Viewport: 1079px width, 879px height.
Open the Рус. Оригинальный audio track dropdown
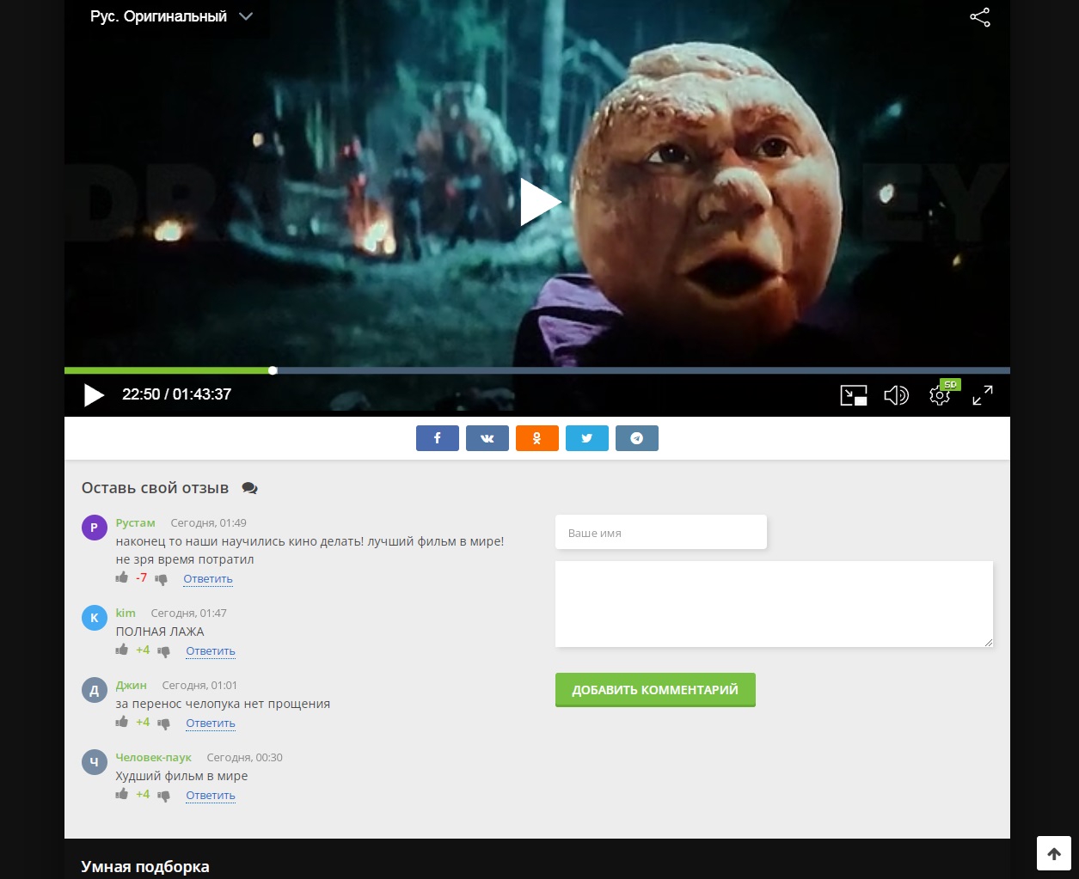coord(171,16)
